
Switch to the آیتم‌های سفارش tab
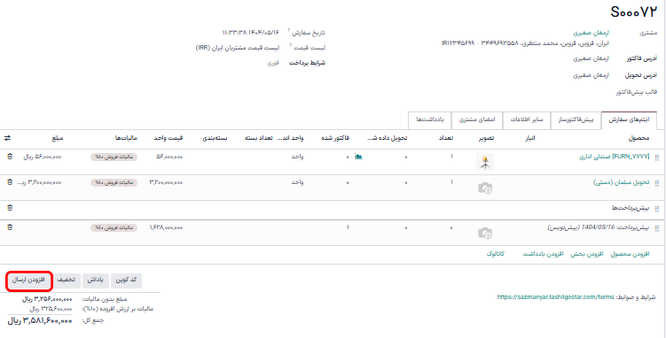(629, 119)
